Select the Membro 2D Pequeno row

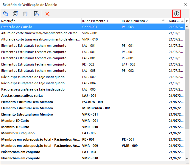point(92,133)
